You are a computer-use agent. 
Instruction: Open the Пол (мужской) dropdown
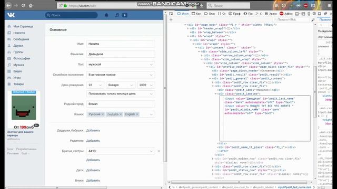tap(121, 65)
